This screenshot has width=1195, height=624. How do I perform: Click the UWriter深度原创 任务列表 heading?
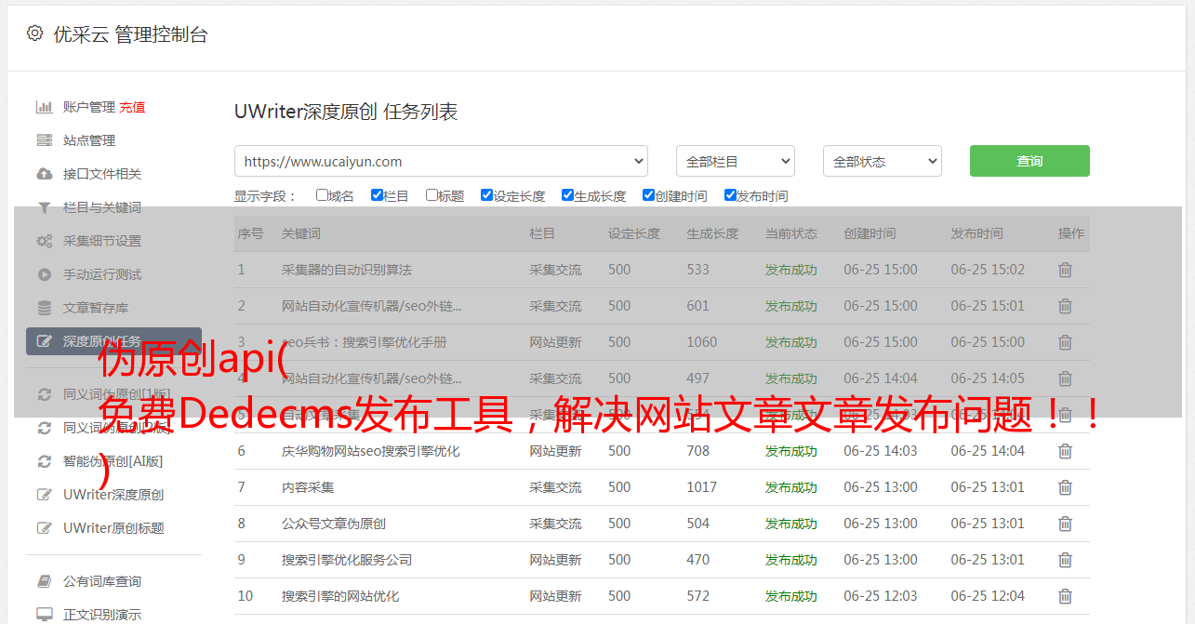tap(346, 112)
